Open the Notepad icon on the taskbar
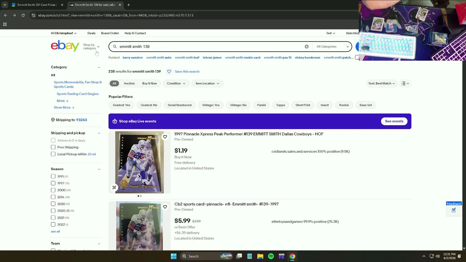Viewport: 466px width, 262px height. tap(250, 256)
